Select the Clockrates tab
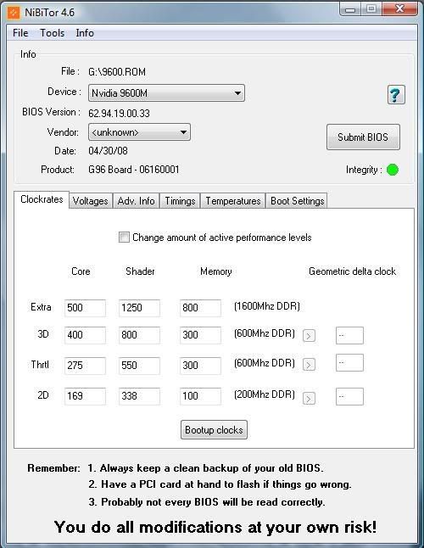The width and height of the screenshot is (424, 548). 42,199
